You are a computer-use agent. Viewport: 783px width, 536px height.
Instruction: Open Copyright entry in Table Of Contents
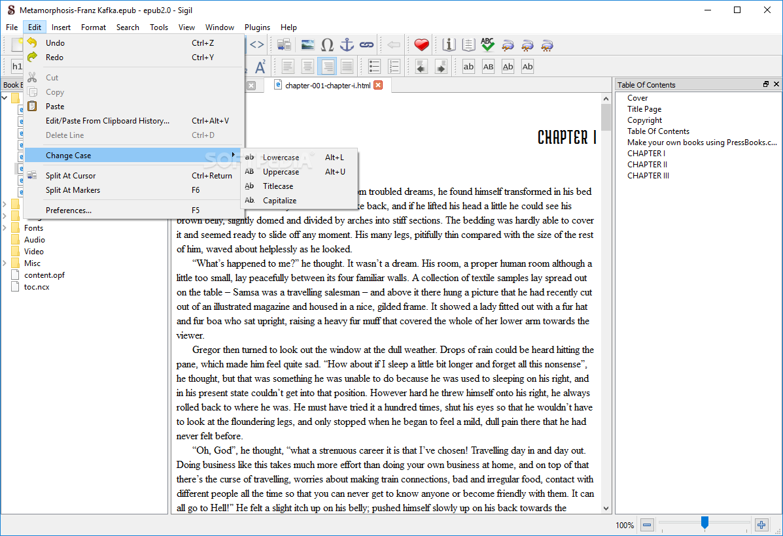coord(645,120)
